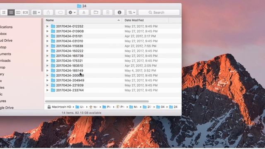This screenshot has height=149, width=265.
Task: Expand folder 20170424-221939
Action: click(48, 85)
